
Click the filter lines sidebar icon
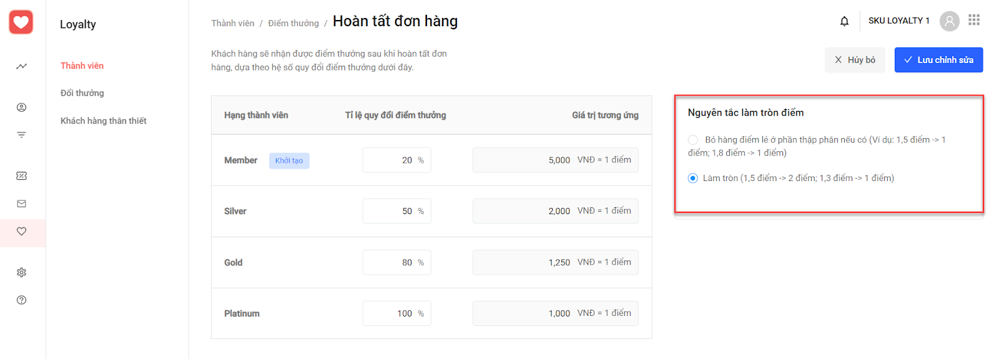[21, 135]
